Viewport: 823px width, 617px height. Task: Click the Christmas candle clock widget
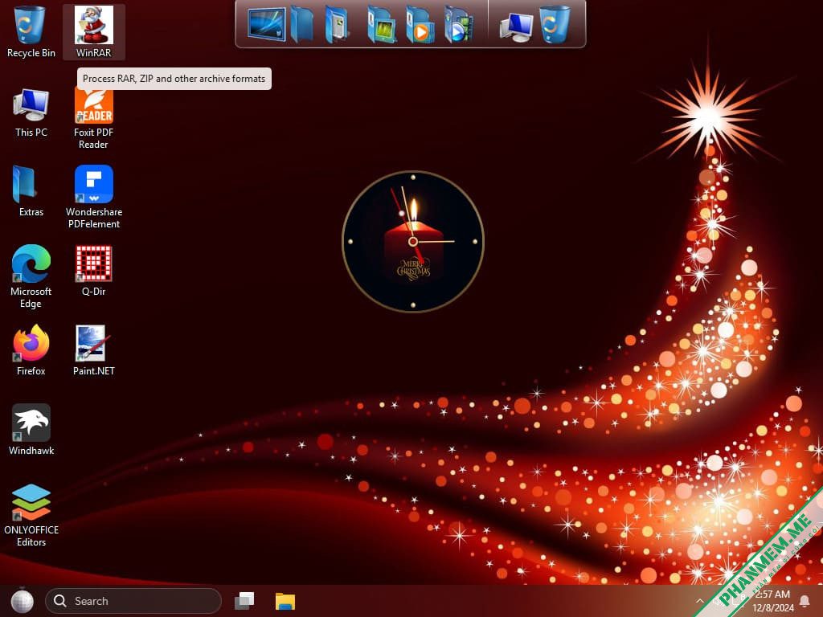pyautogui.click(x=413, y=241)
